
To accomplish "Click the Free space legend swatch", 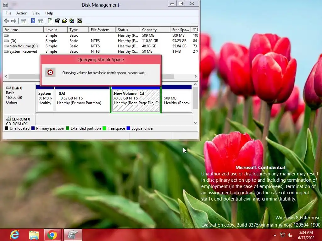I will click(104, 128).
